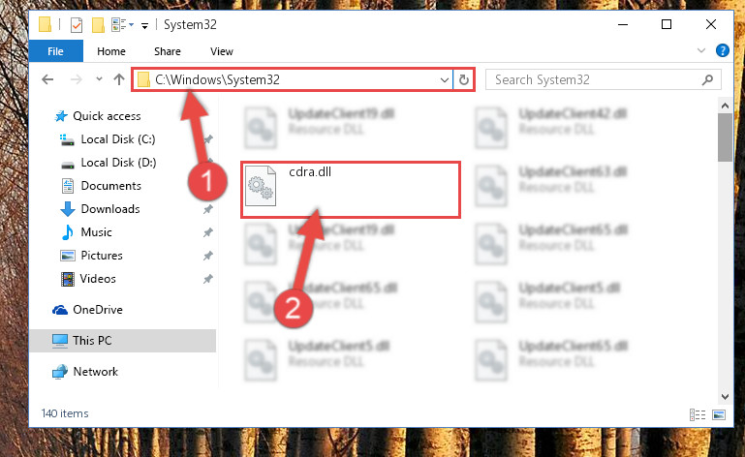This screenshot has height=457, width=745.
Task: Open Customize Quick Access Toolbar dropdown
Action: pos(144,25)
